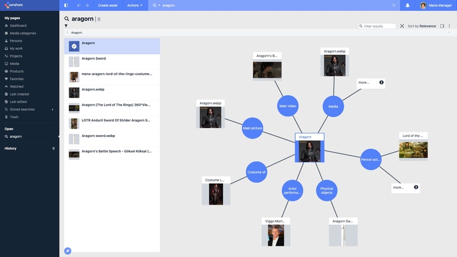This screenshot has height=257, width=457.
Task: Click the pin button at list bottom
Action: (68, 251)
